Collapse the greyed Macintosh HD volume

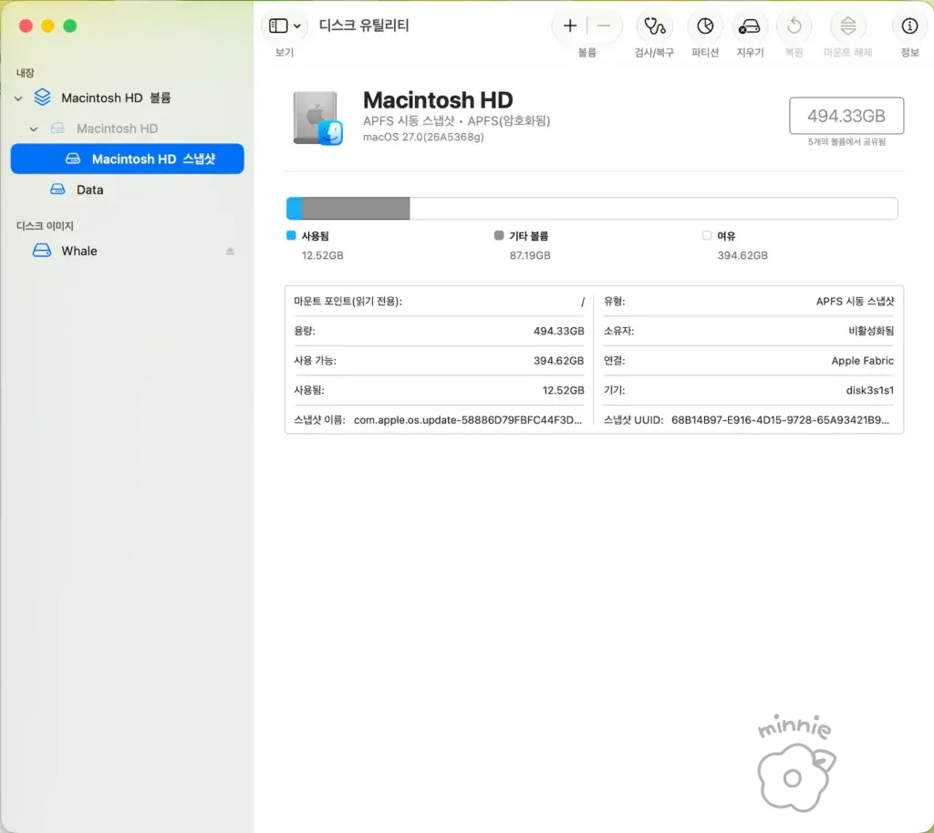(x=34, y=129)
